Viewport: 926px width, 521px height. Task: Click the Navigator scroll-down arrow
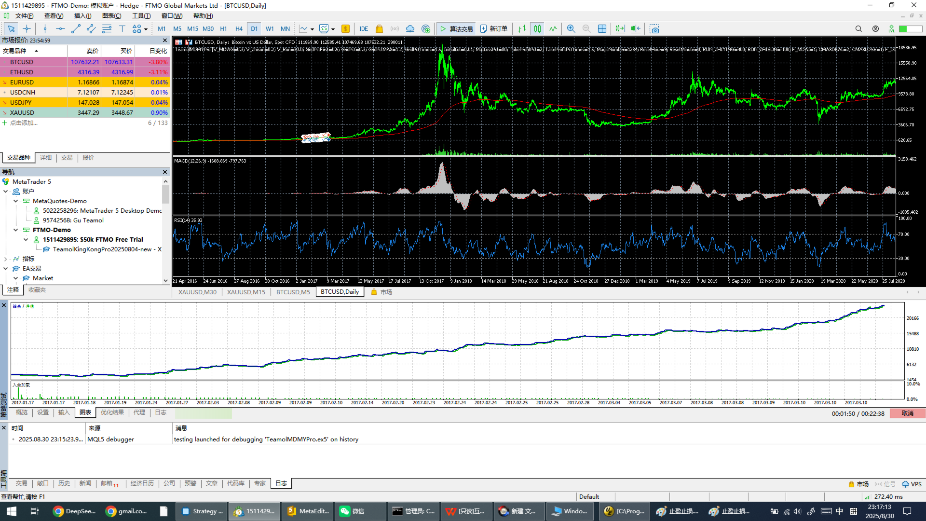tap(165, 281)
